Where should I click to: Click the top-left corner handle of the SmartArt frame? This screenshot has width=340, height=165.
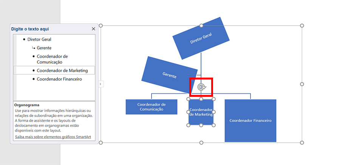100,26
